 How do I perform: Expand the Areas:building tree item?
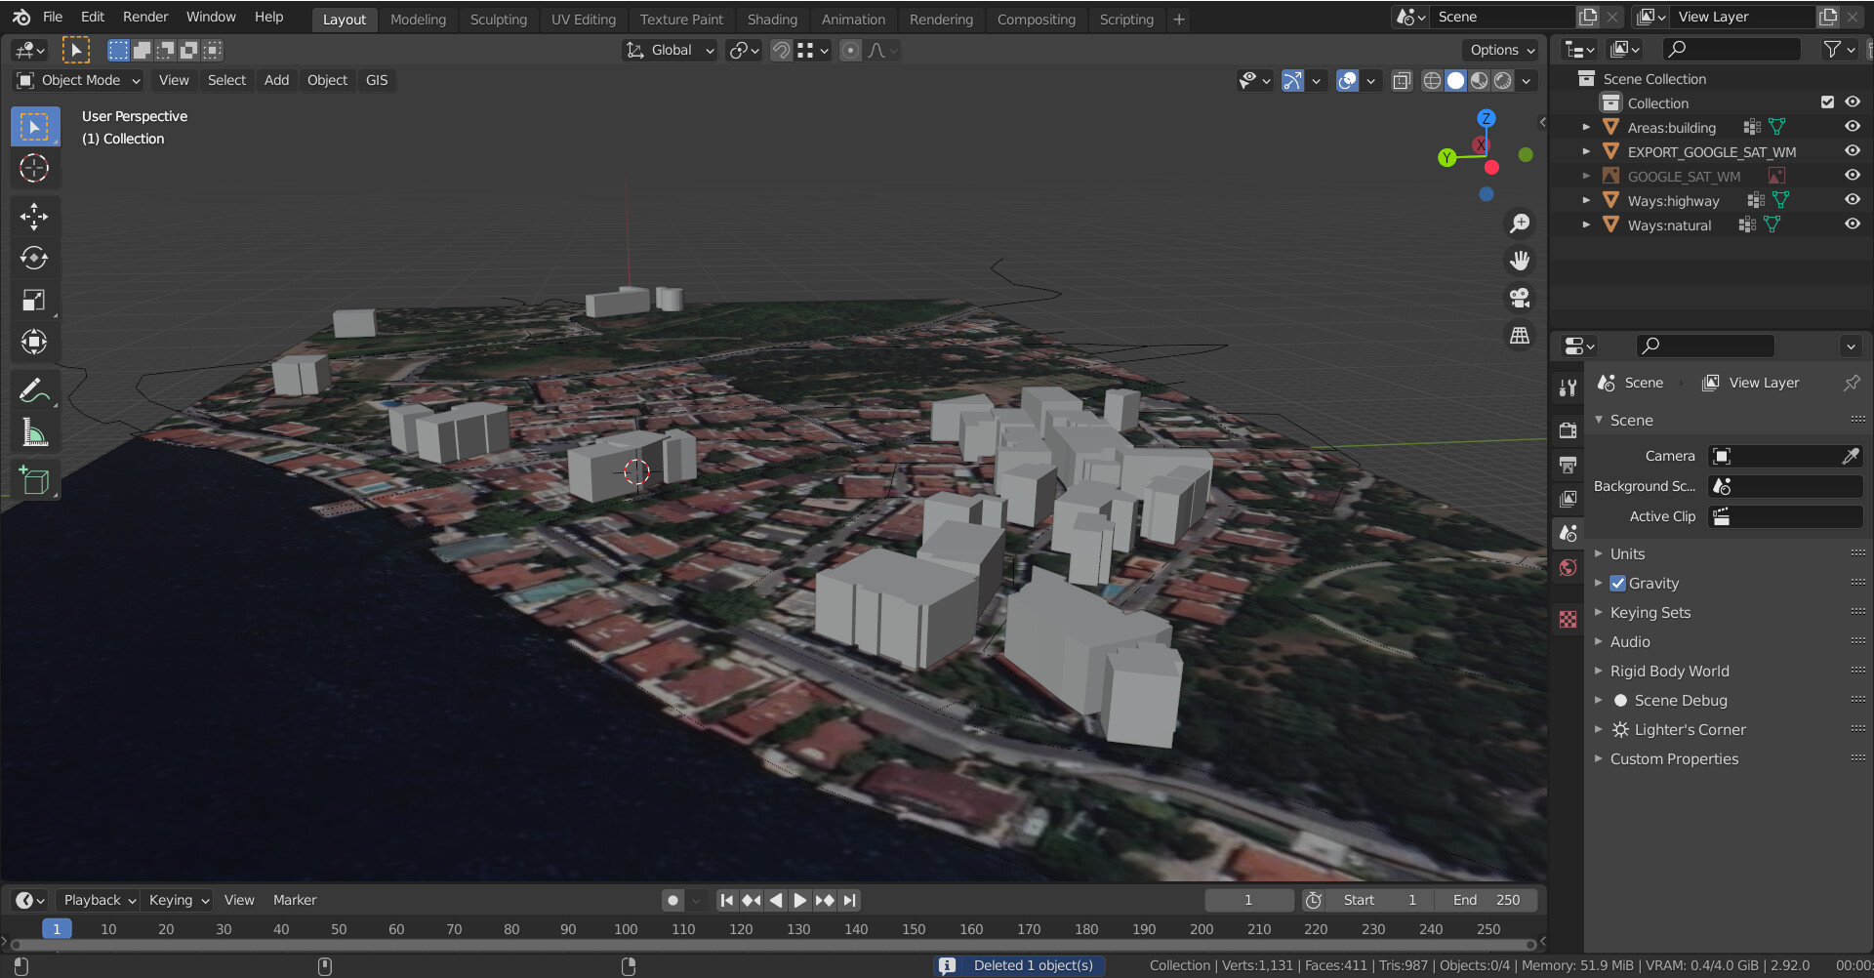pyautogui.click(x=1586, y=127)
